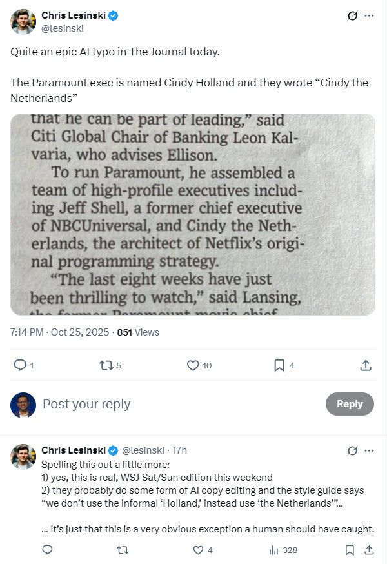Open the more options menu on main post
The height and width of the screenshot is (564, 387).
tap(369, 15)
